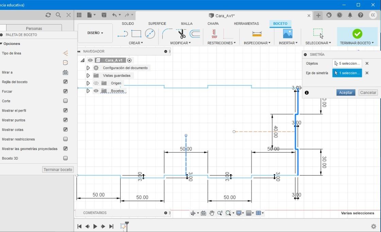Select the Circle sketch tool

click(x=150, y=34)
